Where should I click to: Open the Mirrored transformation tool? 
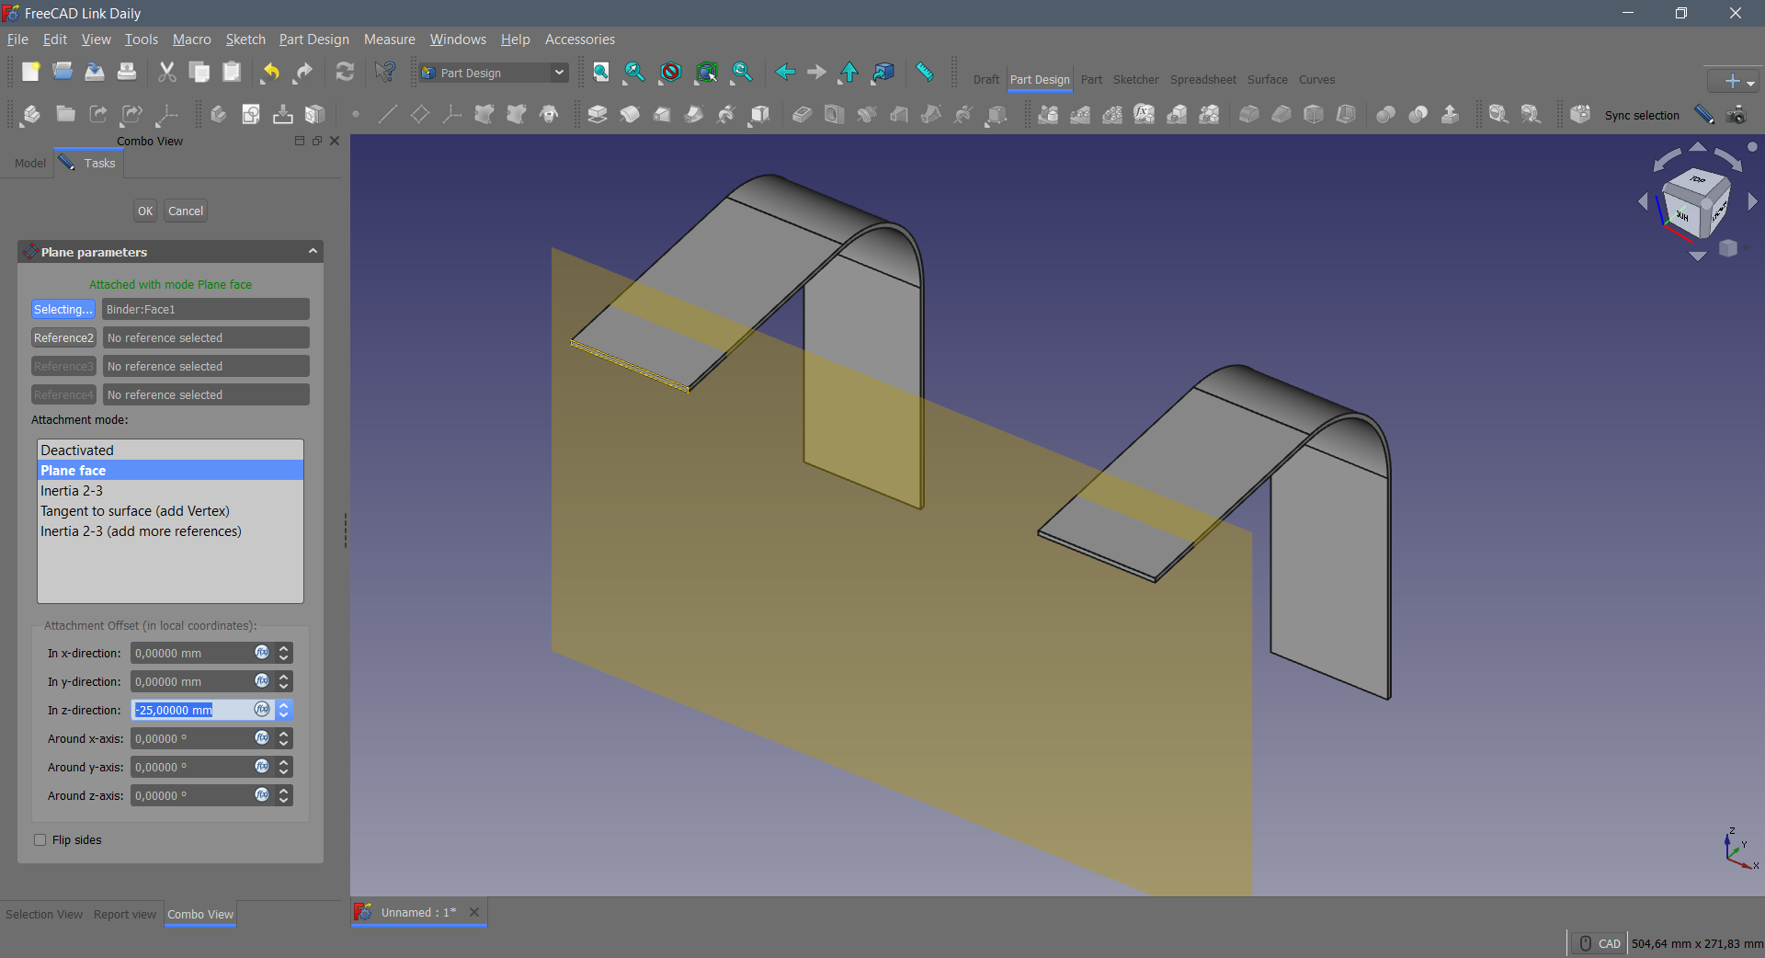[1048, 114]
